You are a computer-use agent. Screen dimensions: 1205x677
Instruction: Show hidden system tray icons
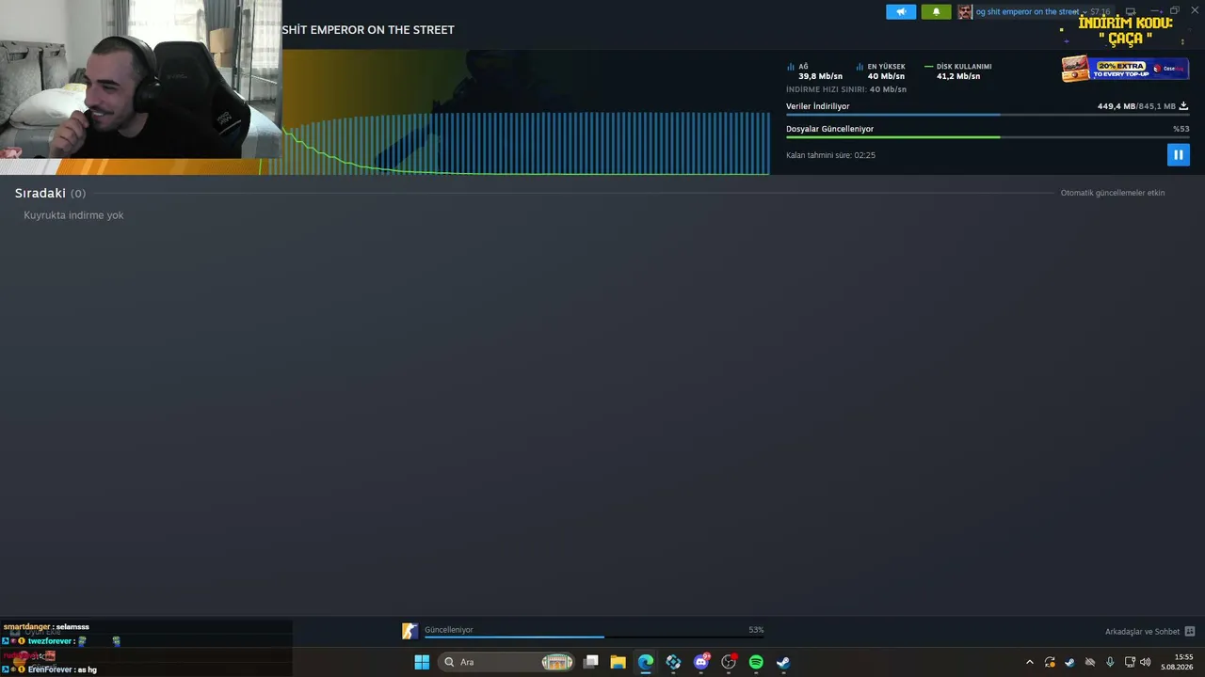coord(1030,662)
